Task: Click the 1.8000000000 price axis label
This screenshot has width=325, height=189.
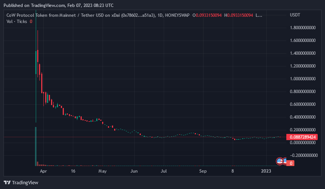Action: click(x=303, y=28)
